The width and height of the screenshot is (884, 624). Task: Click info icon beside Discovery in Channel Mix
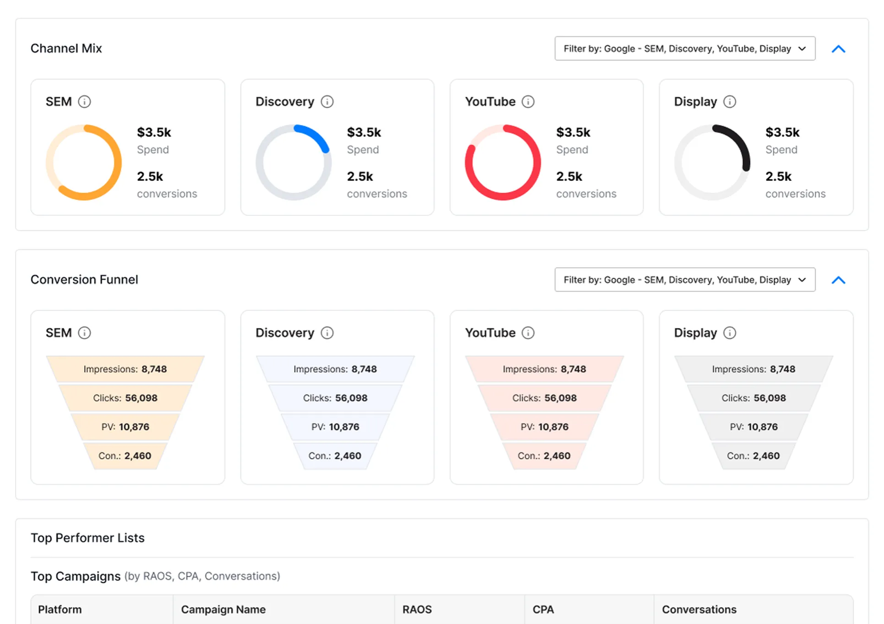point(327,102)
